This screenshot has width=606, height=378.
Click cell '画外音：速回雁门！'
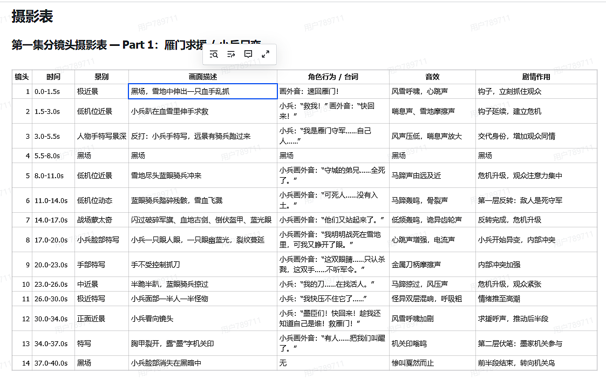333,91
